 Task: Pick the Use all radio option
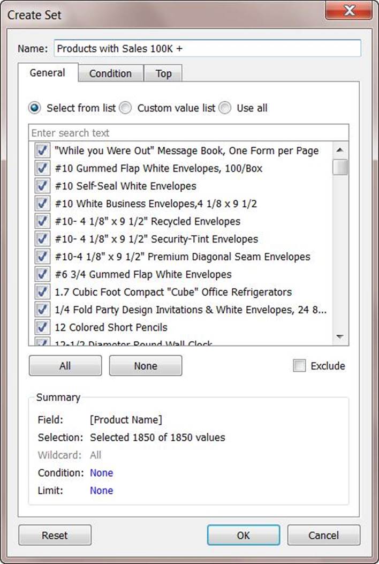225,108
